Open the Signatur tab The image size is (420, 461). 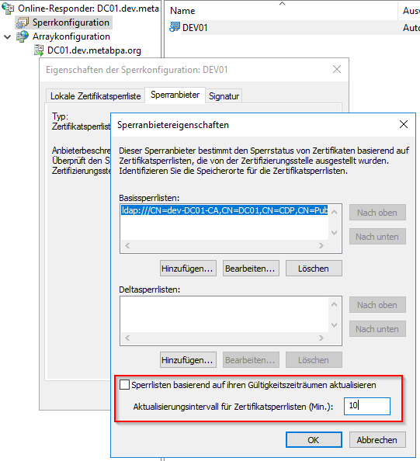coord(224,95)
